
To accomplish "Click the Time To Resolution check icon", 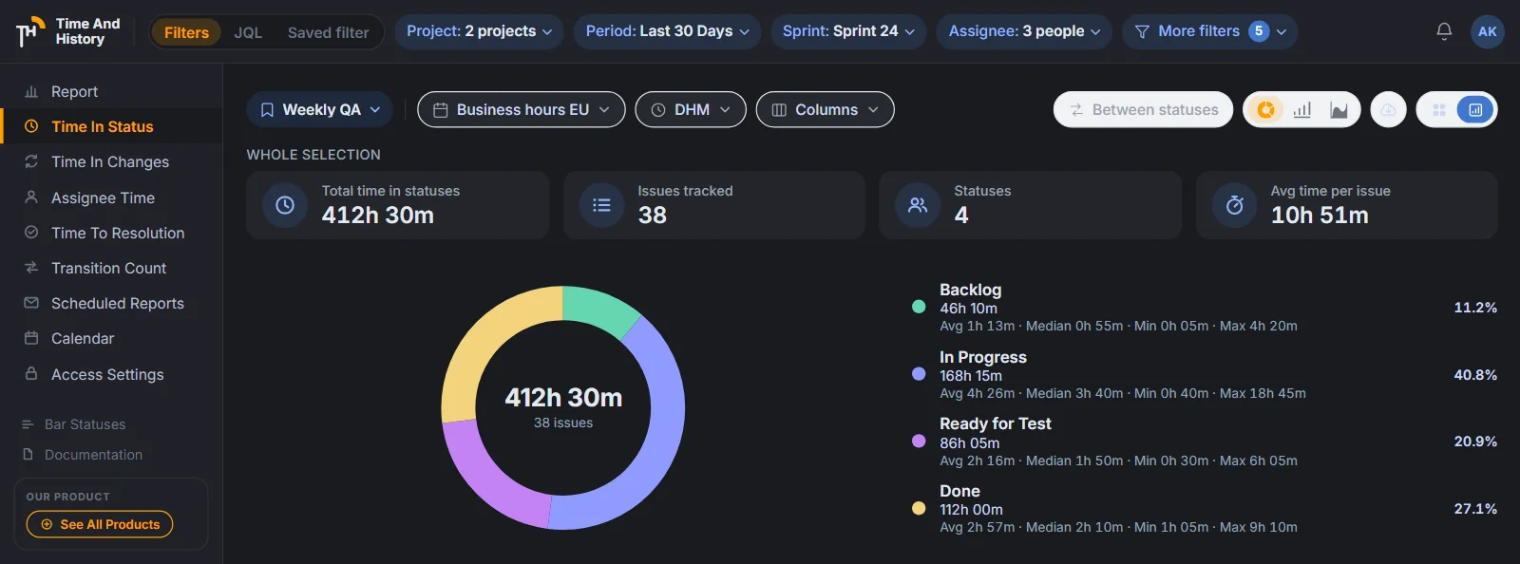I will [31, 232].
